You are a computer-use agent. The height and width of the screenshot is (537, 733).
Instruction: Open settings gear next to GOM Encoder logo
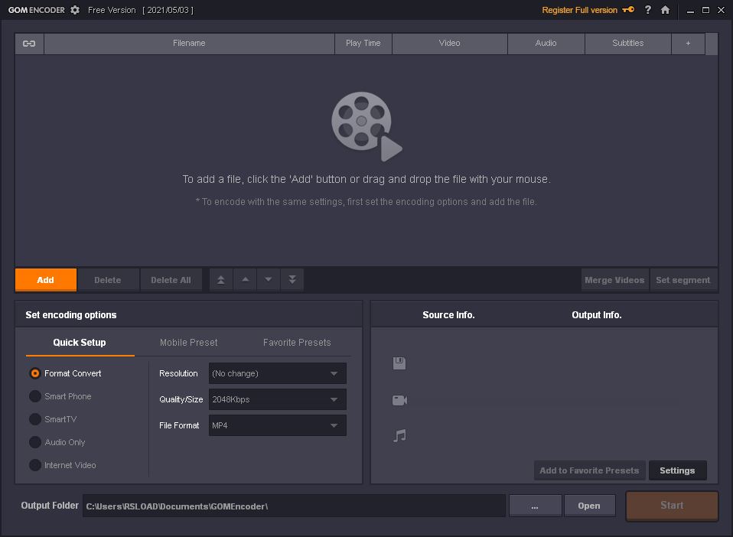pos(75,10)
